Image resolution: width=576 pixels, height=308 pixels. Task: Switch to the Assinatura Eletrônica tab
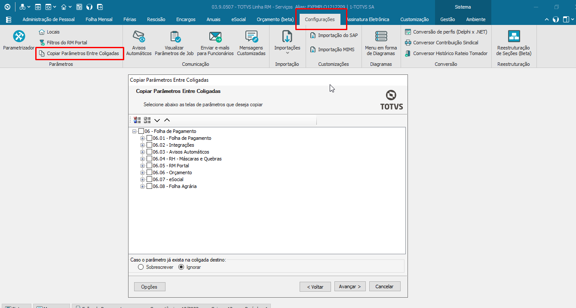[x=368, y=19]
